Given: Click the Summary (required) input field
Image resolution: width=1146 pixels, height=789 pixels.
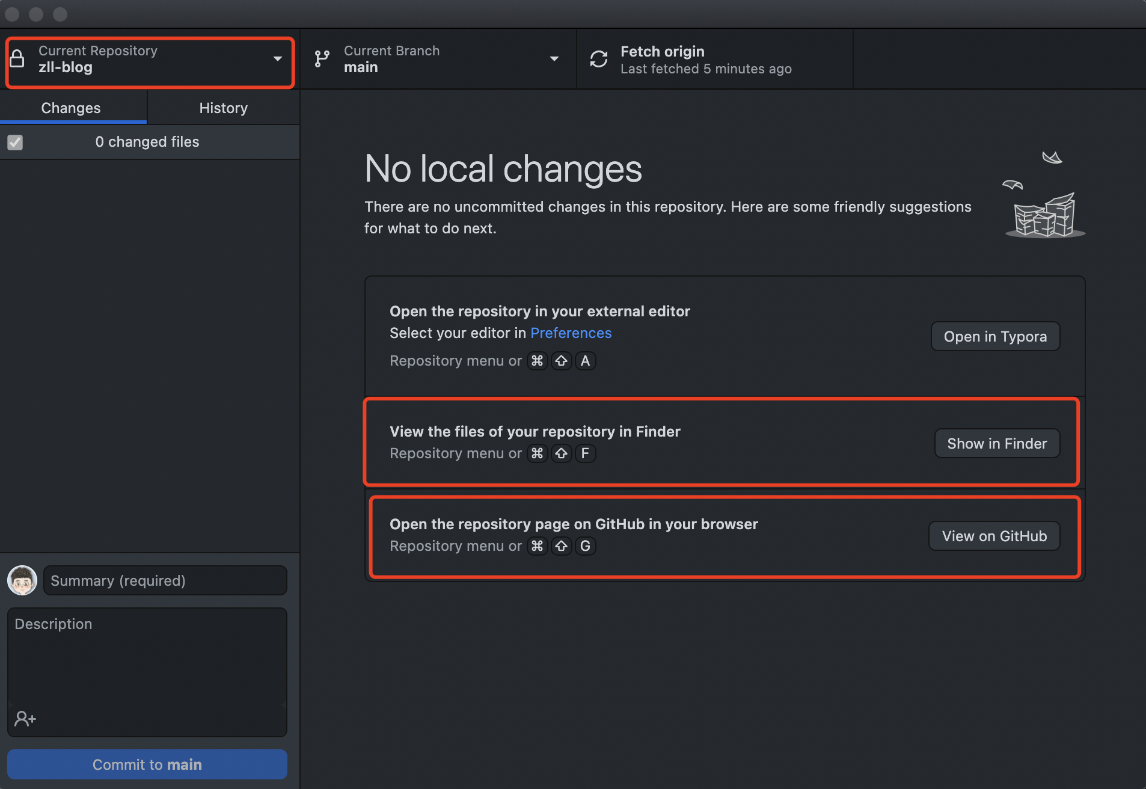Looking at the screenshot, I should pos(165,580).
